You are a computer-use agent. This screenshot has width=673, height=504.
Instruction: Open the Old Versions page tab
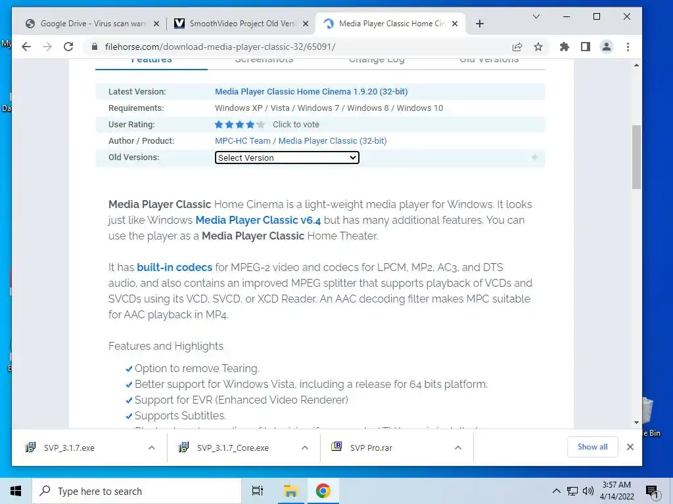pyautogui.click(x=489, y=61)
